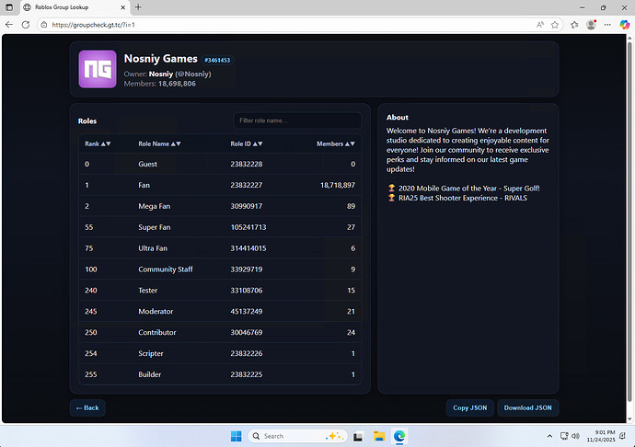Viewport: 635px width, 447px height.
Task: Click the Ultra Fan role row
Action: 220,248
